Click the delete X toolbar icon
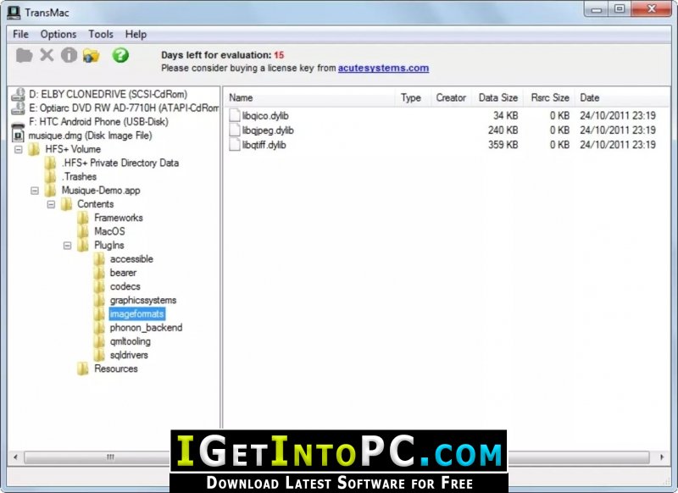The image size is (678, 493). [x=47, y=55]
